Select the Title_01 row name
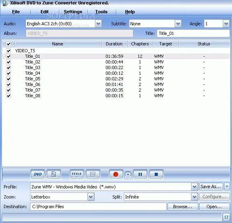232x223 pixels. point(32,56)
